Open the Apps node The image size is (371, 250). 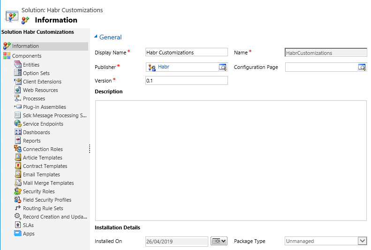[29, 234]
